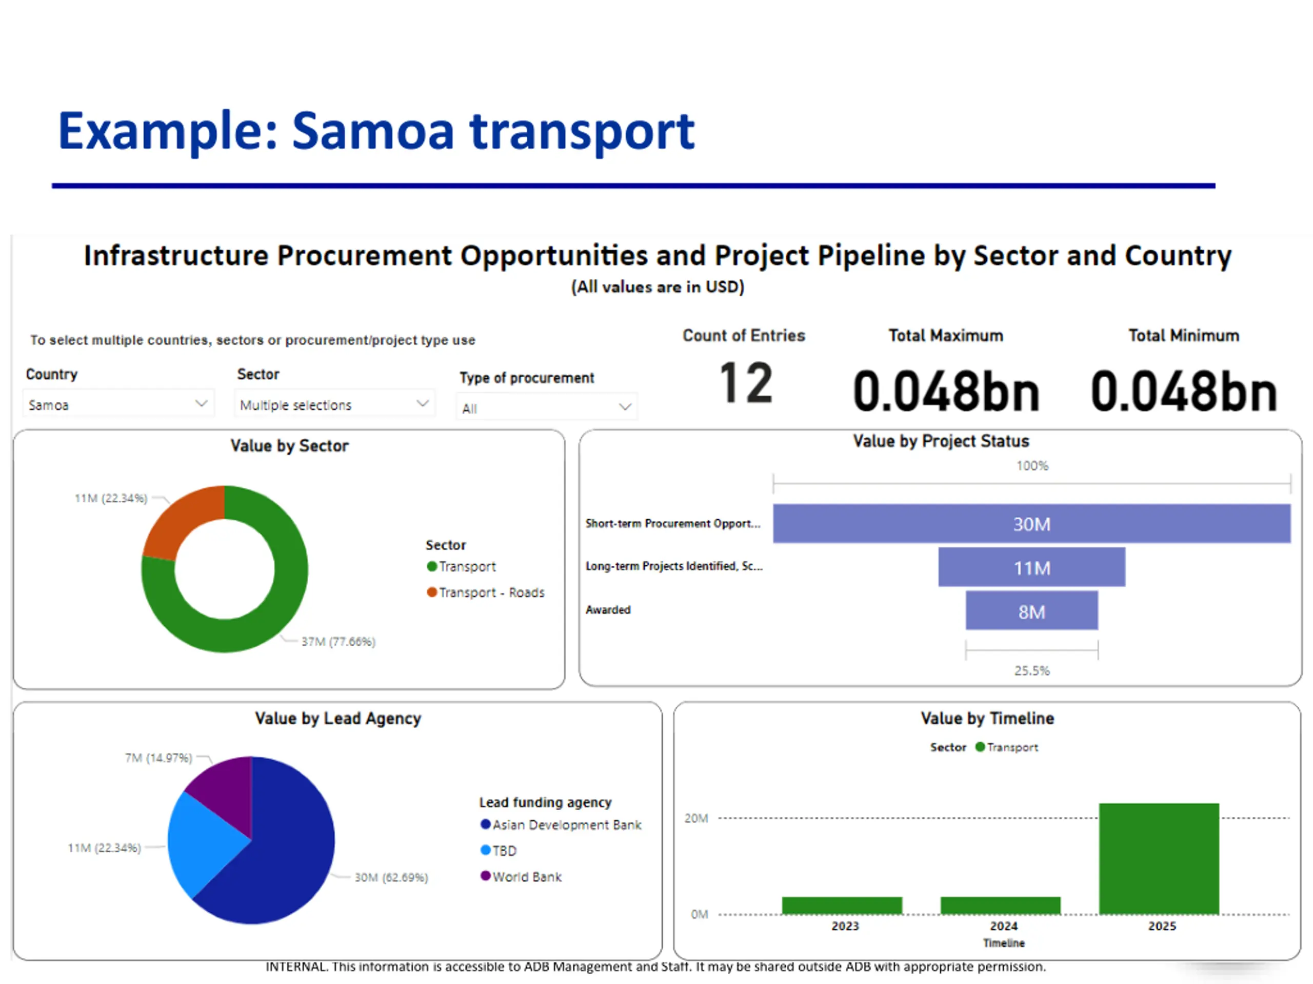Open the Country dropdown showing Samoa
The width and height of the screenshot is (1313, 984).
[117, 404]
